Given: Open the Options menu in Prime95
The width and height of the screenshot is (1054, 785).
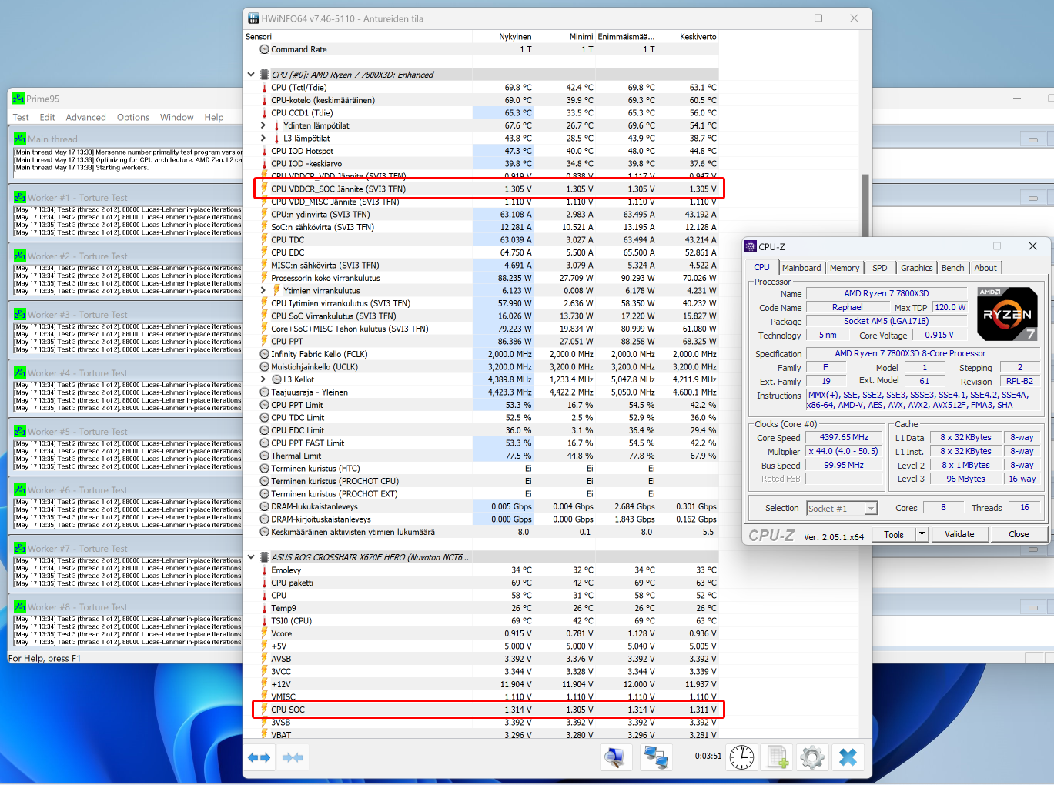Looking at the screenshot, I should (133, 118).
